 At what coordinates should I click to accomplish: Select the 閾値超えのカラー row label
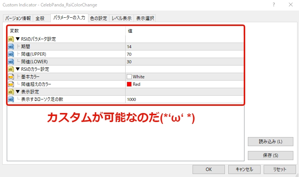[36, 84]
